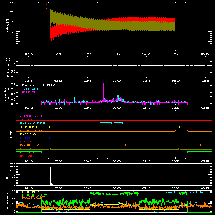The width and height of the screenshot is (215, 215).
Task: Click 03:00 time label under Flags plot
Action: pos(117,162)
